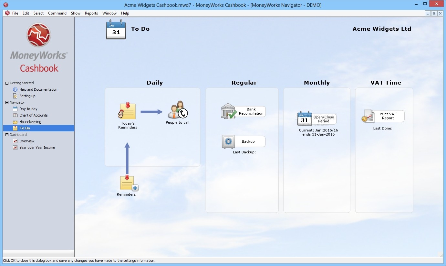Select Year over Year Income dashboard
Image resolution: width=446 pixels, height=266 pixels.
click(37, 148)
